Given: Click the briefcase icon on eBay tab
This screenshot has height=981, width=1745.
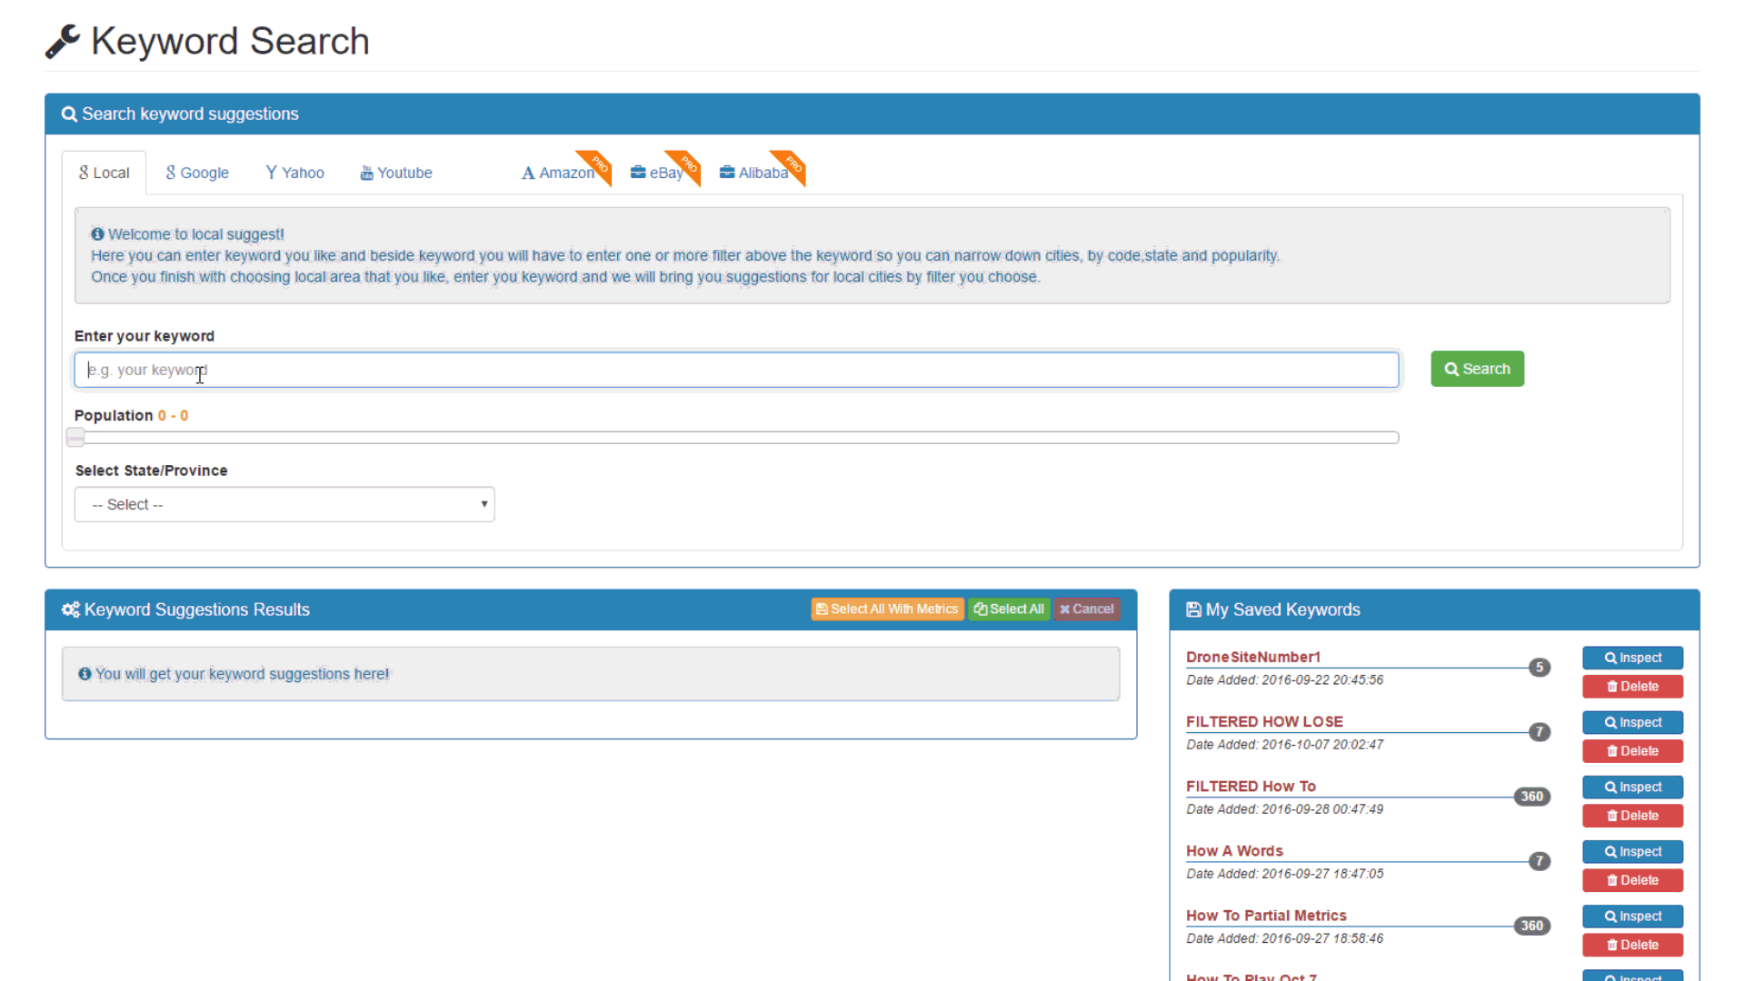Looking at the screenshot, I should 638,172.
